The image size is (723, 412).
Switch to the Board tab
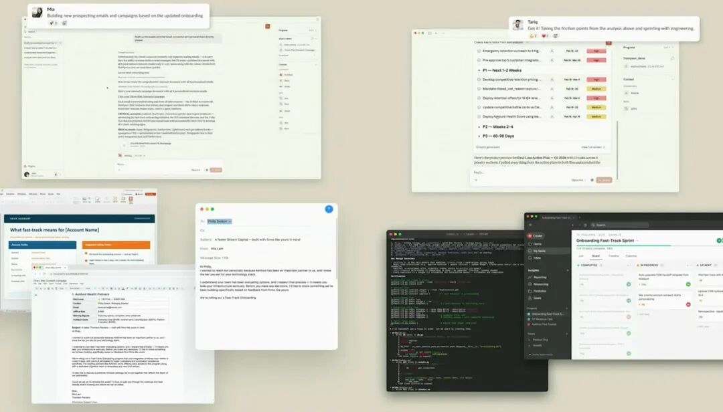[595, 255]
